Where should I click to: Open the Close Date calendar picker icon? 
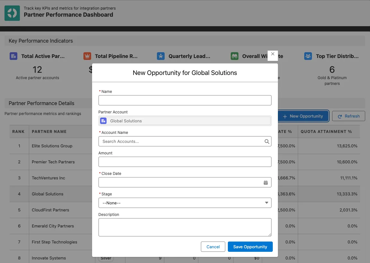[266, 183]
